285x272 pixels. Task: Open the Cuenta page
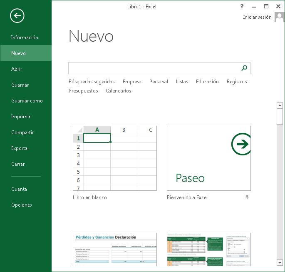pyautogui.click(x=19, y=189)
